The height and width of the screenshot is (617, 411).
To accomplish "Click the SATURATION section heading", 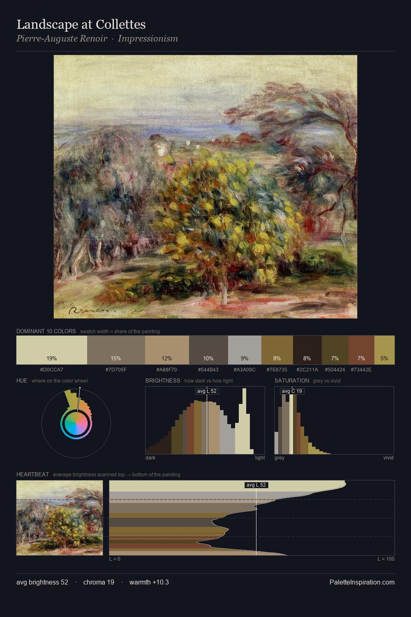I will tap(292, 380).
